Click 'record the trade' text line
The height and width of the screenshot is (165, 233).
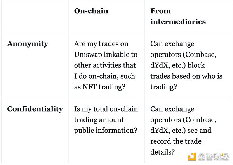(x=176, y=141)
